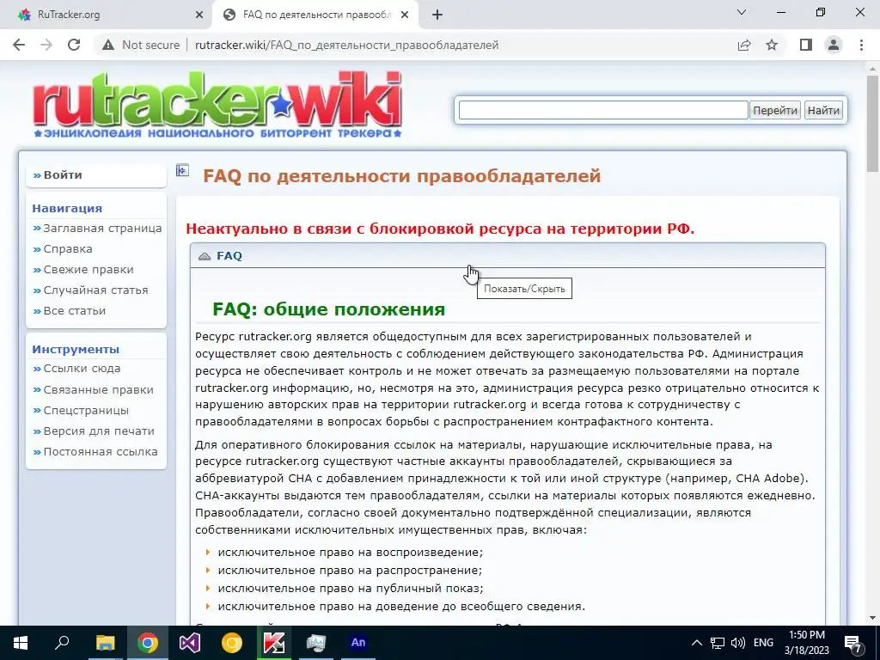The height and width of the screenshot is (660, 880).
Task: Open the Свежие правки link
Action: (89, 270)
